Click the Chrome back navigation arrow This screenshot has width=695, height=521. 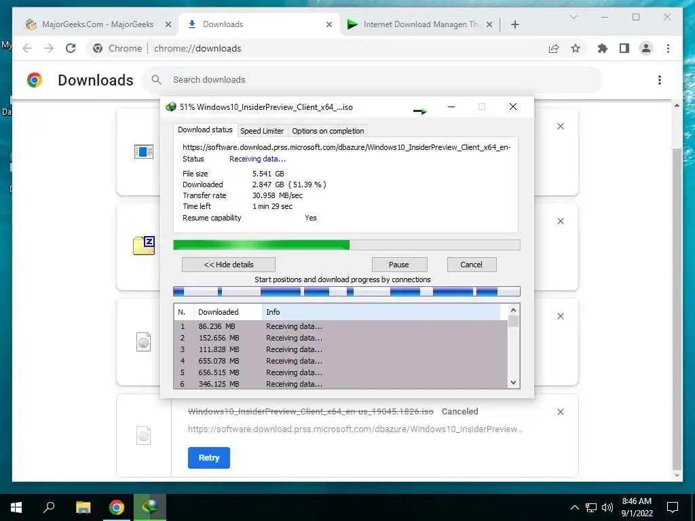tap(27, 48)
